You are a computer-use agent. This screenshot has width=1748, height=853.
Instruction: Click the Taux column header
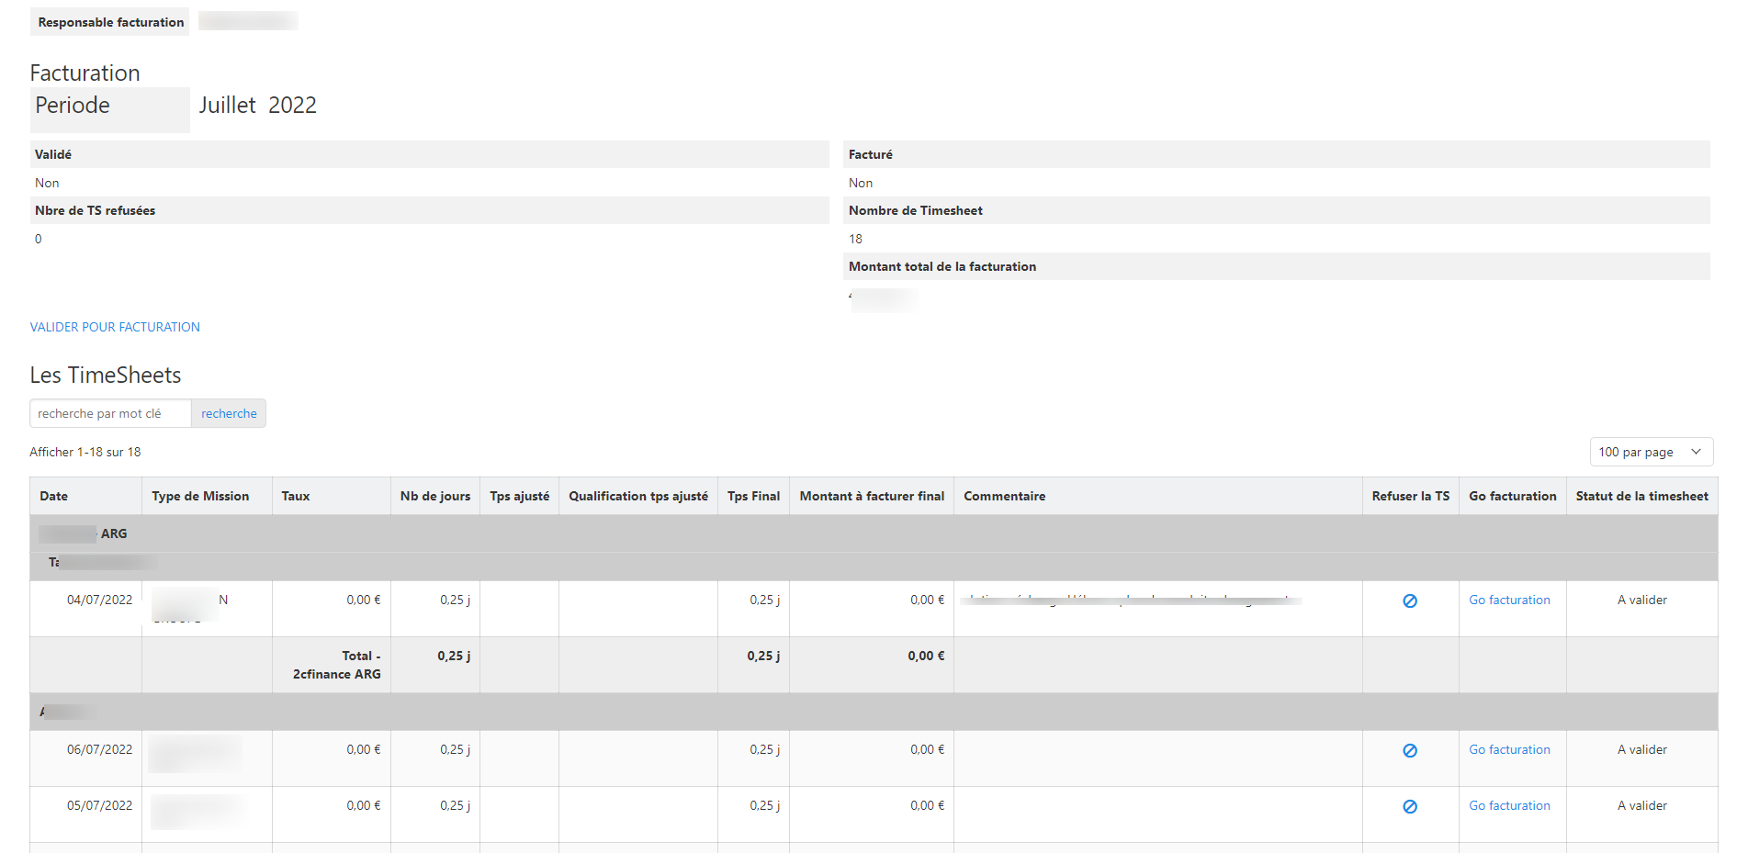coord(295,496)
